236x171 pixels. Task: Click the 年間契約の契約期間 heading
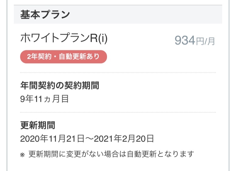click(x=62, y=85)
